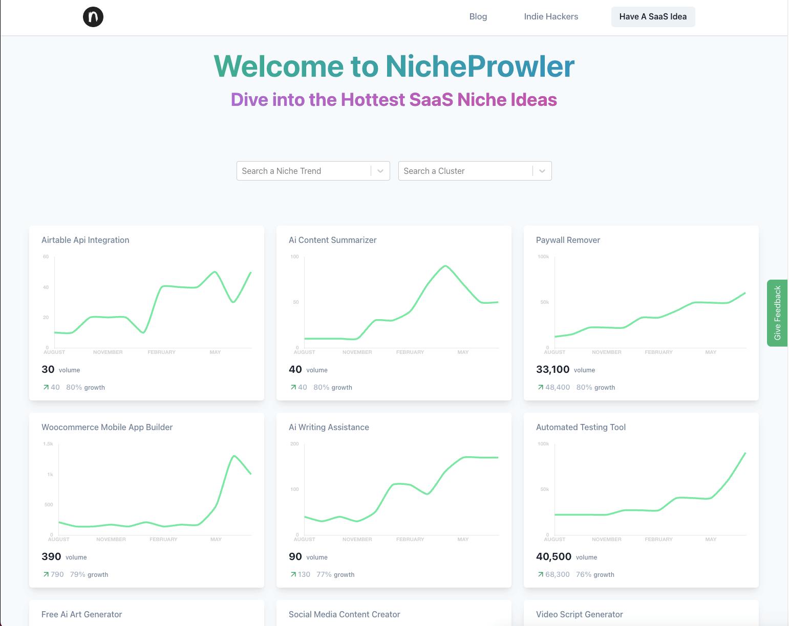
Task: Open the Cluster search dropdown arrow
Action: tap(542, 171)
